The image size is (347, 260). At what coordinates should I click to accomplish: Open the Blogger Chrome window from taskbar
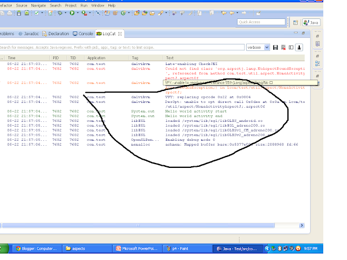click(x=37, y=249)
